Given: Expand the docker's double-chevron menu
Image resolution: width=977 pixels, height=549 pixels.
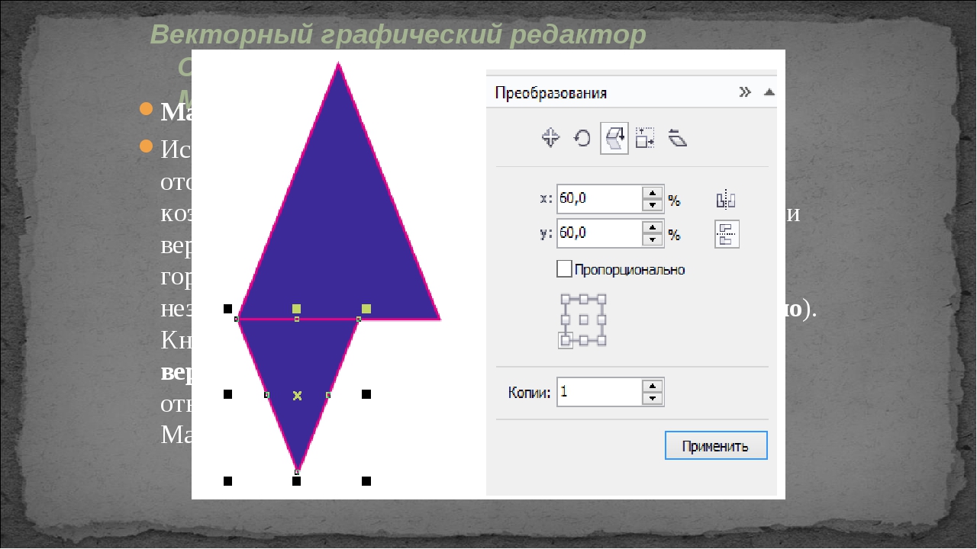Looking at the screenshot, I should 745,92.
